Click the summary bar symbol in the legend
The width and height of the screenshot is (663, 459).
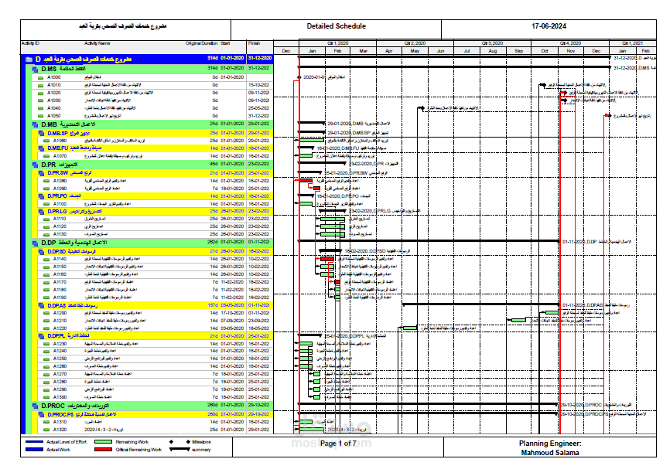click(179, 450)
